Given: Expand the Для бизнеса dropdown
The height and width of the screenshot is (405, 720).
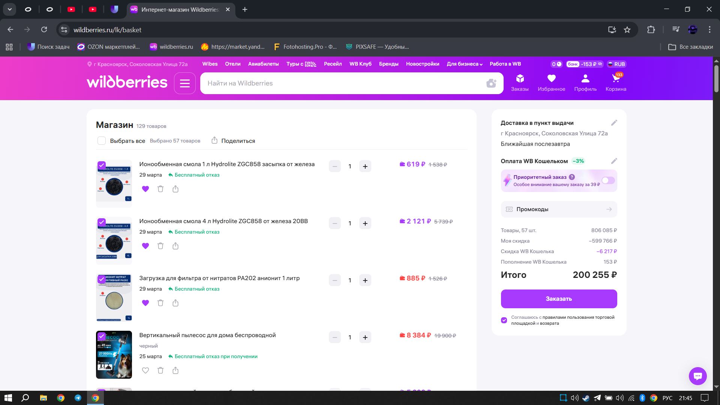Looking at the screenshot, I should (465, 64).
